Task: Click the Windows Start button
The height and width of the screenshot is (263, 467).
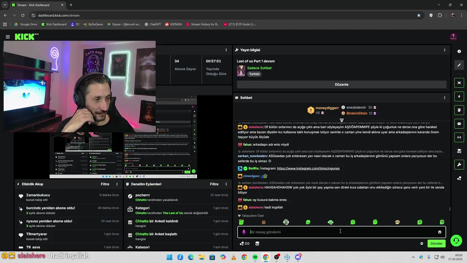Action: 169,258
